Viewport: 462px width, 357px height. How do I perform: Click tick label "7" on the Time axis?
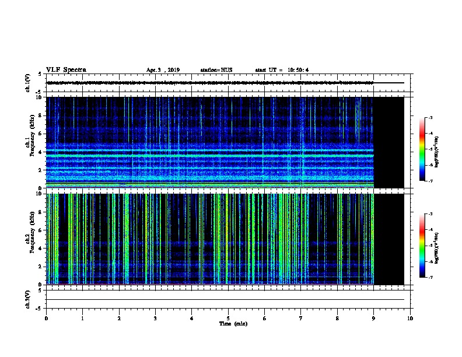coord(301,318)
